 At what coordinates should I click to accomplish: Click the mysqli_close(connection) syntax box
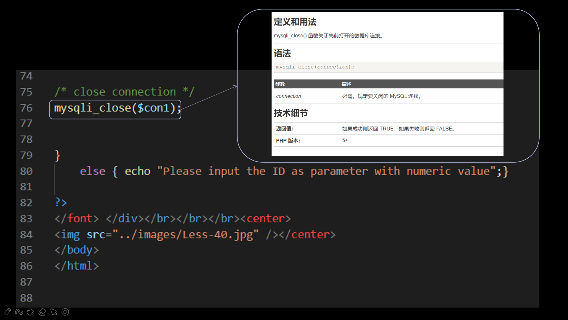click(x=315, y=67)
